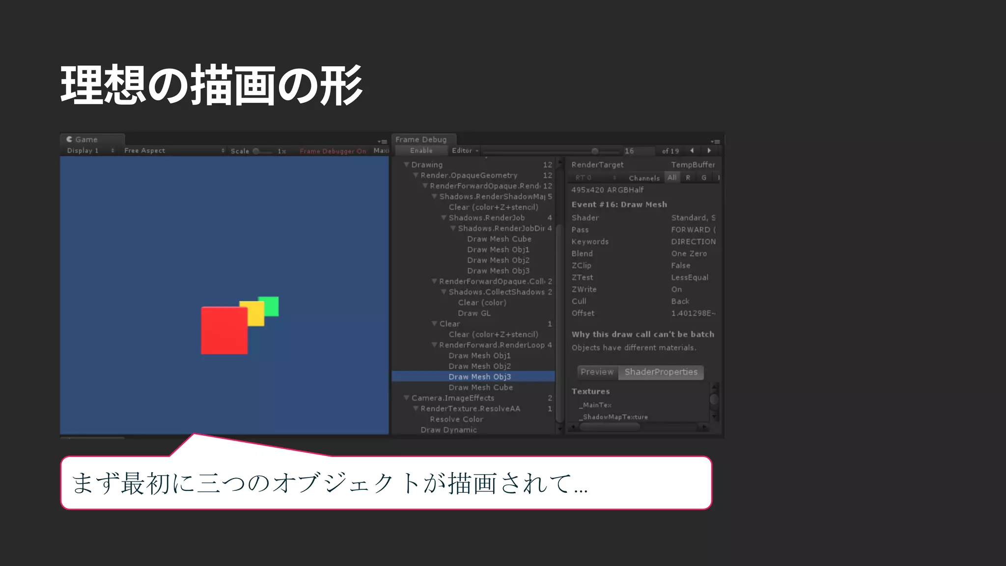Click the event tree scrollbar up arrow
Viewport: 1006px width, 566px height.
click(559, 163)
